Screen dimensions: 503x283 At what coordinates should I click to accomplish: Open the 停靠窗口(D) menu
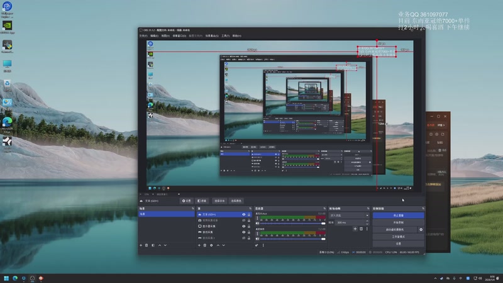pos(179,36)
